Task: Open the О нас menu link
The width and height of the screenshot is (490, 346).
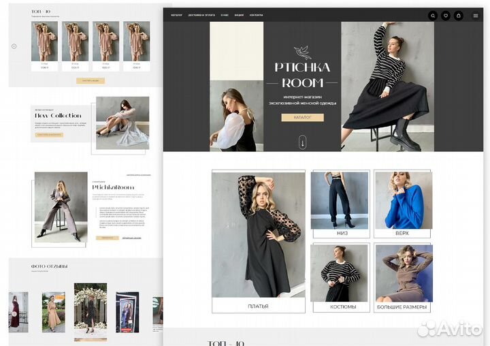Action: (x=224, y=15)
